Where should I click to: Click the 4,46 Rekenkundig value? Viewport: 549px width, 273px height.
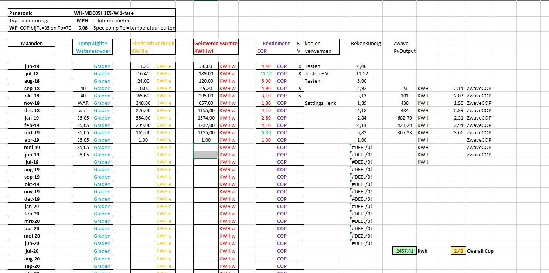[x=362, y=66]
